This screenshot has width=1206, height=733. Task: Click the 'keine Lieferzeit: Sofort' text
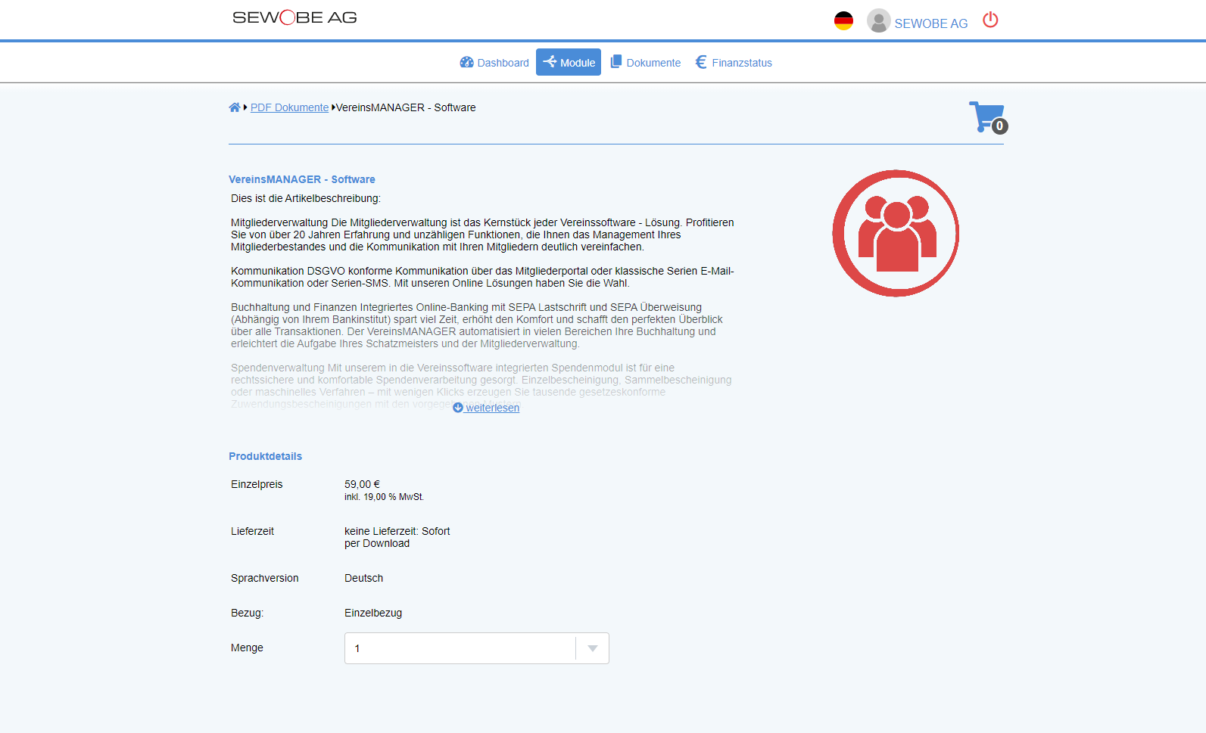[x=397, y=531]
